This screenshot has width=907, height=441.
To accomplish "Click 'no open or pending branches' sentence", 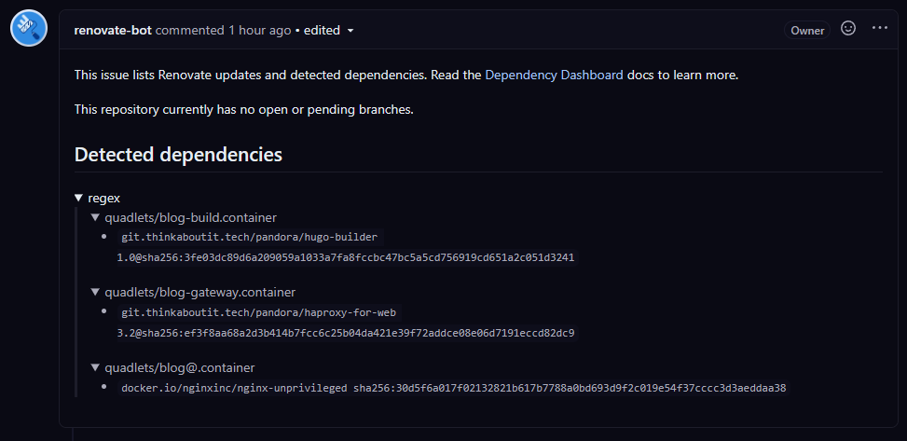I will click(243, 109).
